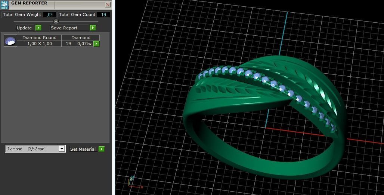384x195 pixels.
Task: Select the Total Gem Count value field
Action: (x=103, y=15)
